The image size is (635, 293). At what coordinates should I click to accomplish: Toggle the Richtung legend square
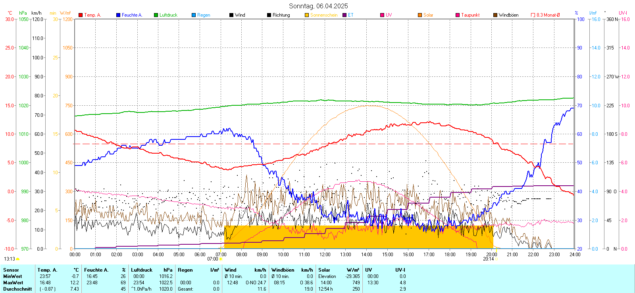pyautogui.click(x=269, y=15)
